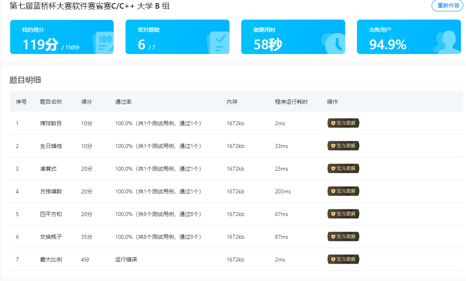Click the checklist icon in 答对题数 card

pos(219,42)
